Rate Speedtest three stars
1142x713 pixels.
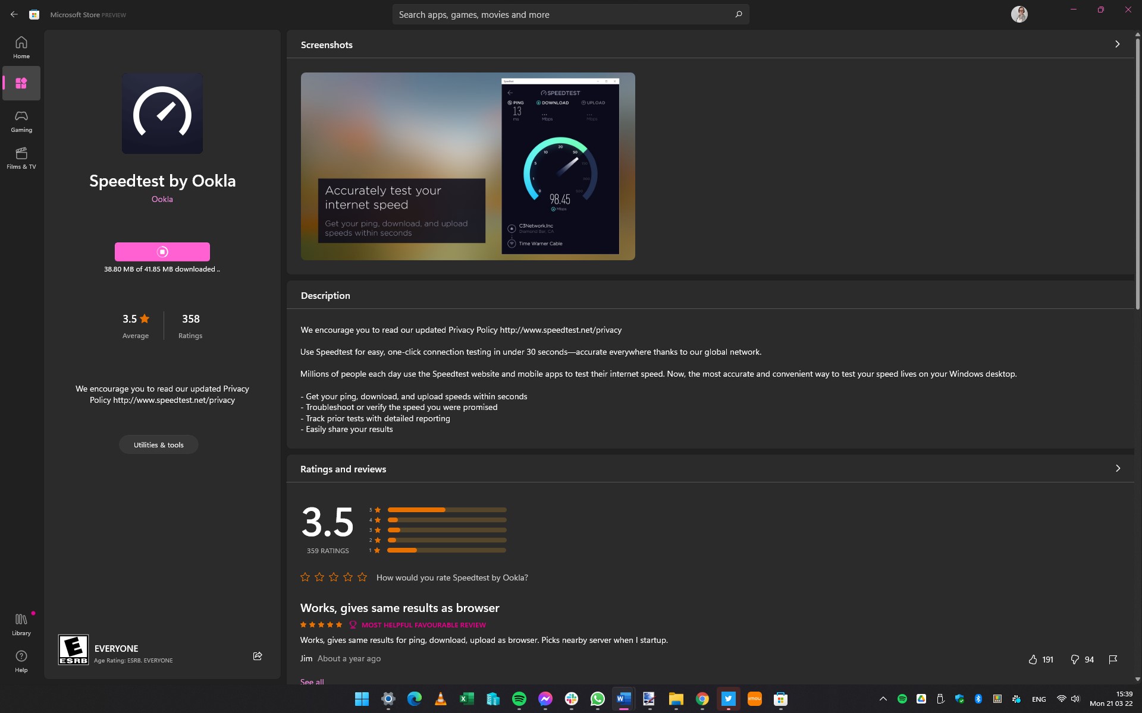pos(334,577)
